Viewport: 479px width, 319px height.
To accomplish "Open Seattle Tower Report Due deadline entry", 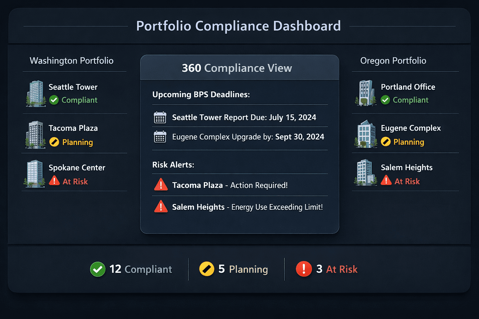I will point(244,117).
